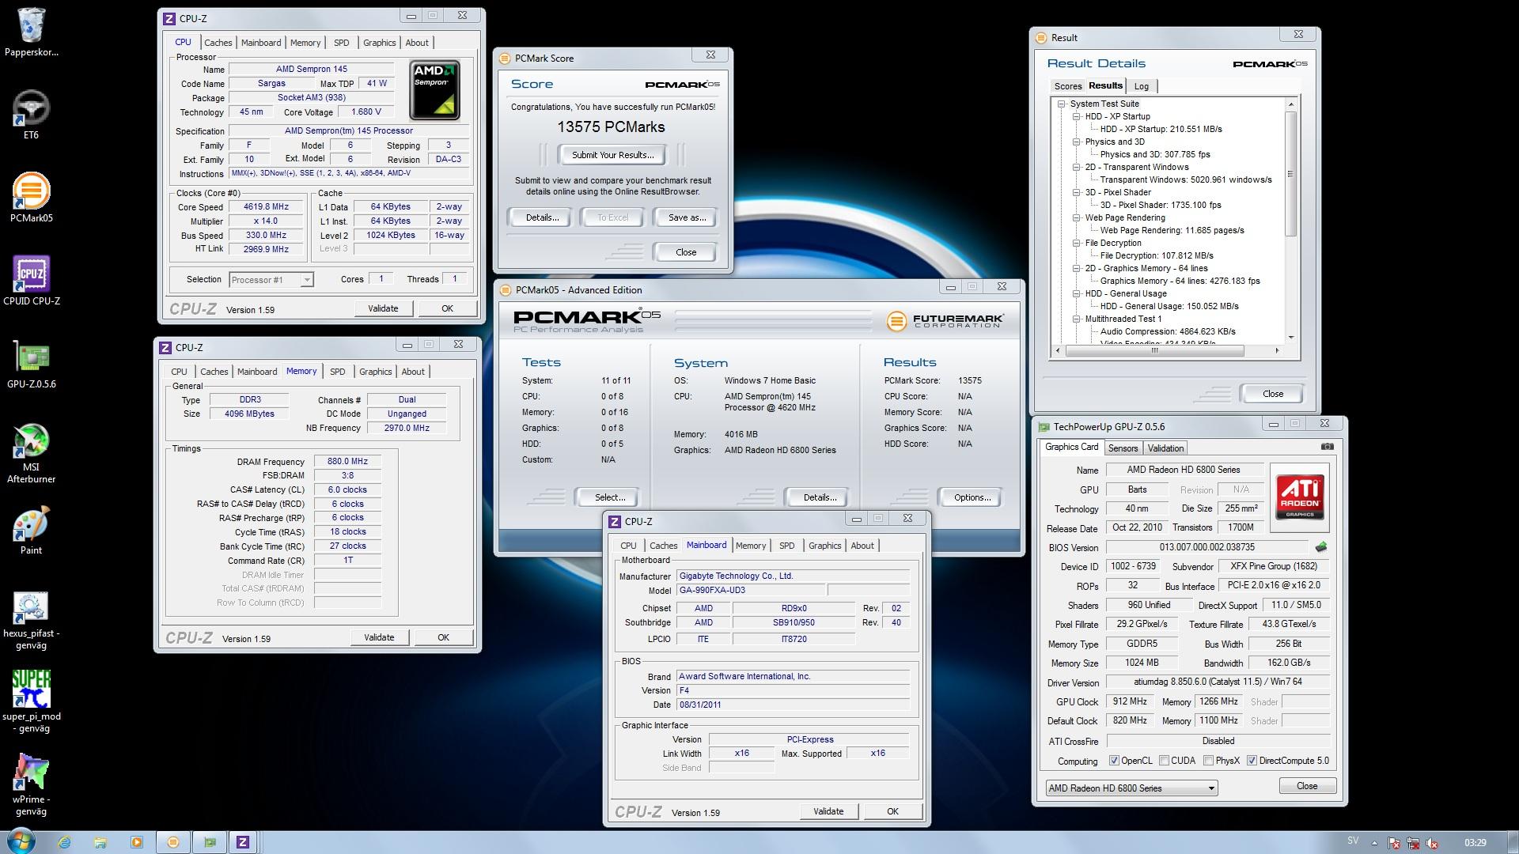The image size is (1519, 854).
Task: Collapse the 3D - Pixel Shader node
Action: coord(1076,192)
